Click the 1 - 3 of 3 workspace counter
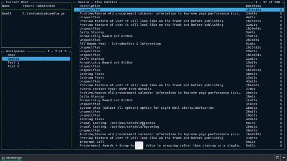This screenshot has height=161, width=287. point(57,51)
